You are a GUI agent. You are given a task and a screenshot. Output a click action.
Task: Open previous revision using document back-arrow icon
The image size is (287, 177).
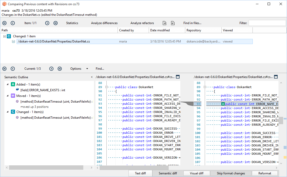point(165,23)
